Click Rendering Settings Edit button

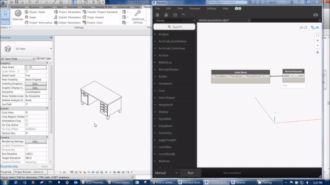(36, 141)
